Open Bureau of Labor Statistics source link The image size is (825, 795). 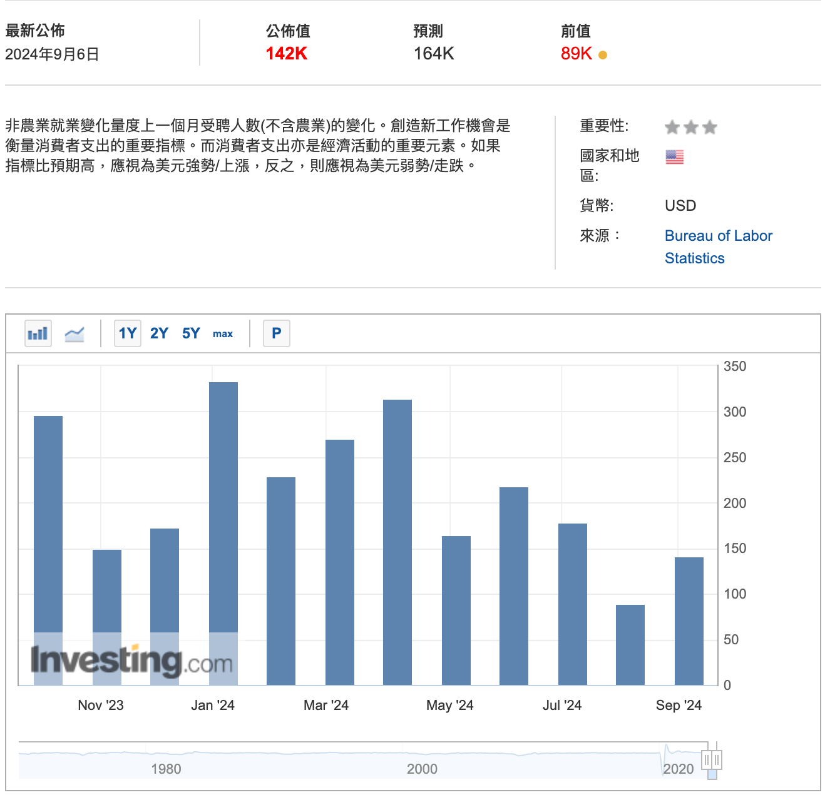click(x=719, y=247)
